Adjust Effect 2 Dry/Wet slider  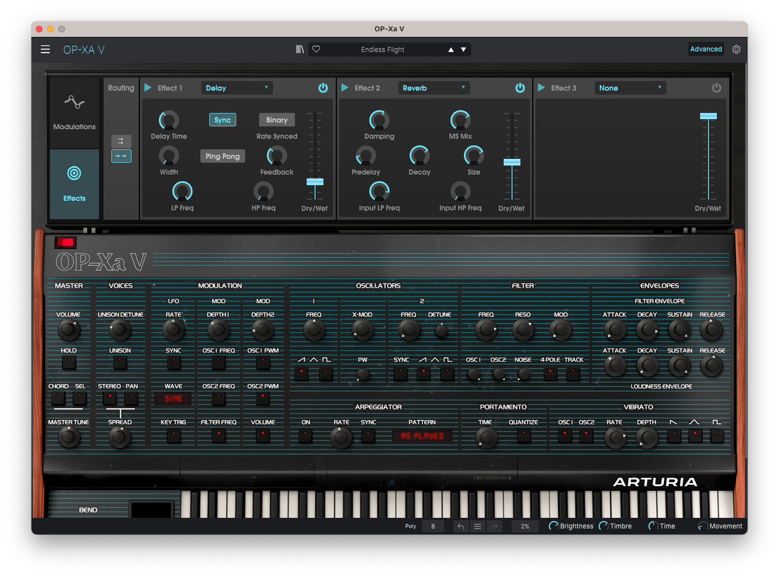(512, 162)
